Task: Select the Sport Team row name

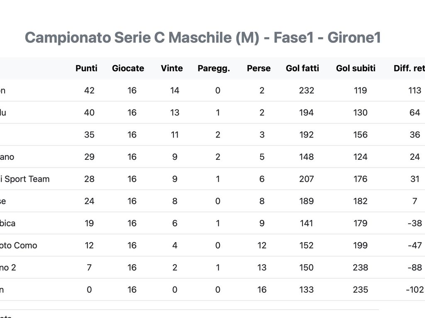Action: click(x=24, y=179)
